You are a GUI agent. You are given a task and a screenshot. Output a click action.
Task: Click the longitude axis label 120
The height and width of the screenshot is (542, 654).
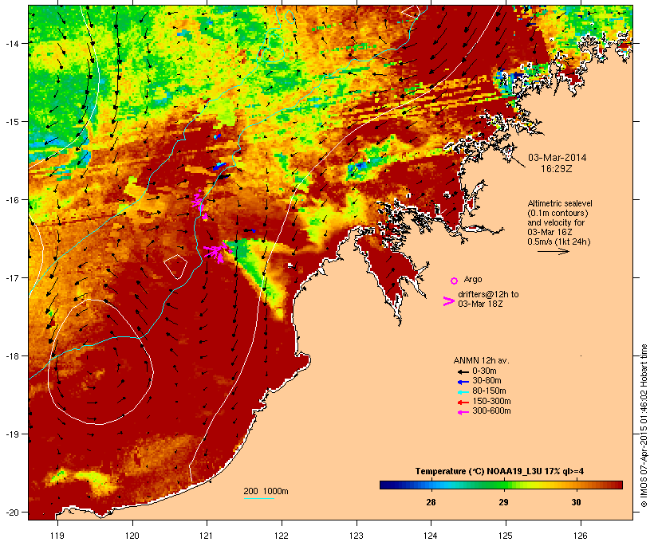(132, 536)
